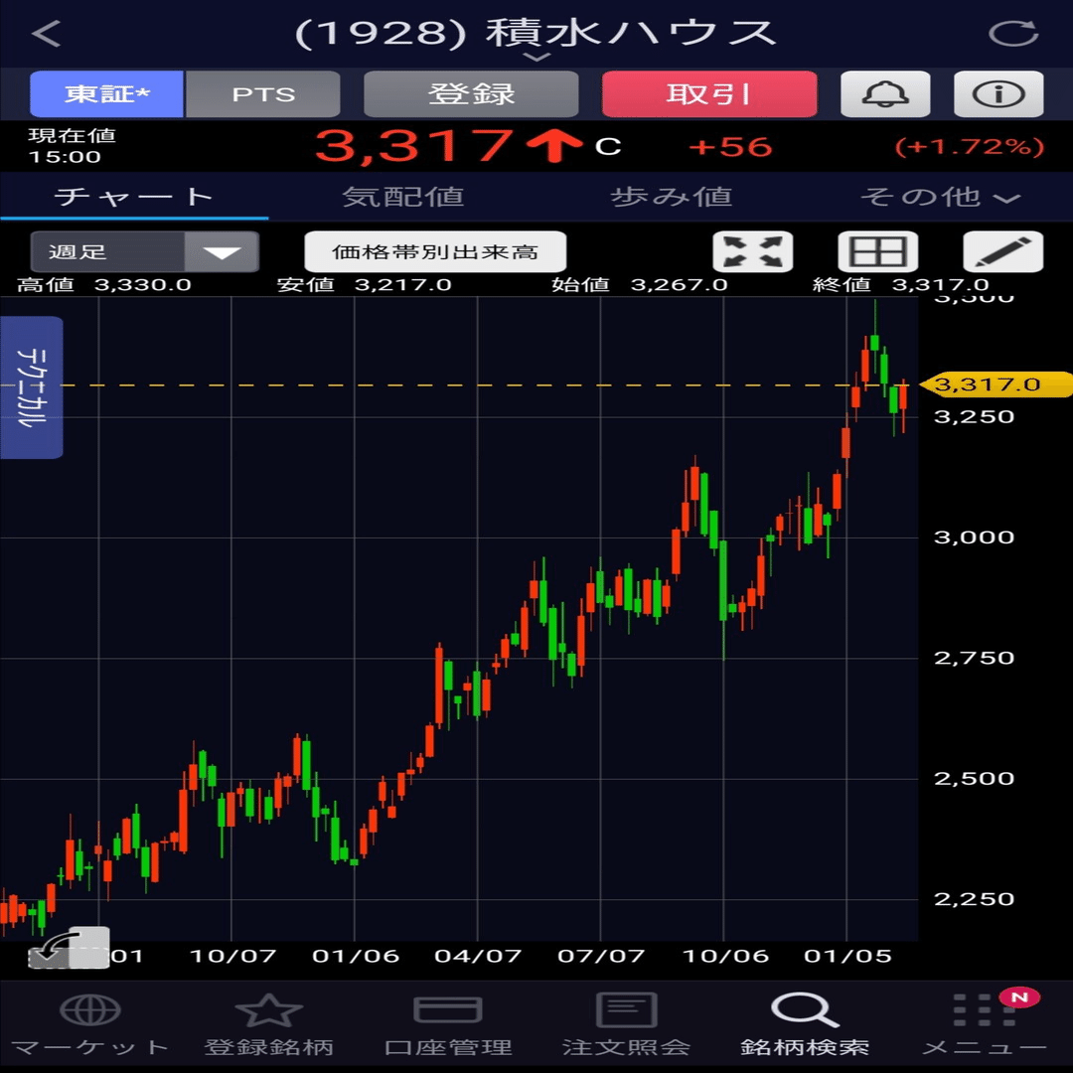This screenshot has height=1073, width=1073.
Task: Tap the 07/07 date axis label
Action: 601,956
